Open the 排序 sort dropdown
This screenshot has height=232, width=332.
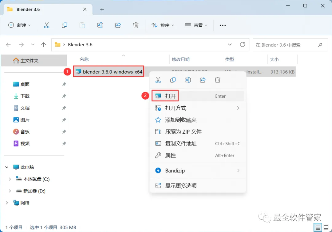pos(163,25)
